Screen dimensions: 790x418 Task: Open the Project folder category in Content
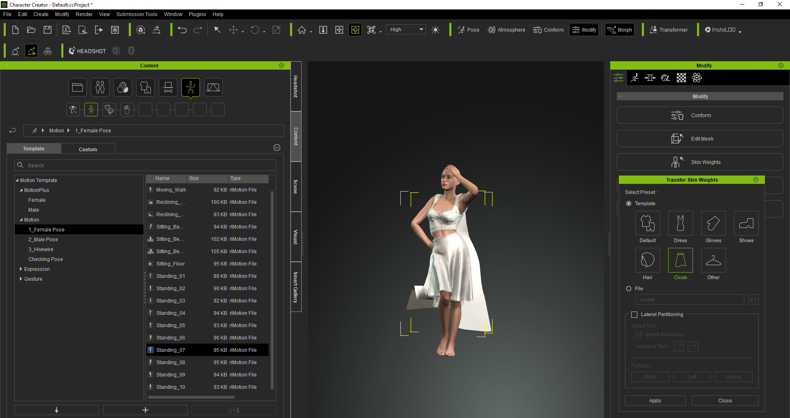coord(77,87)
